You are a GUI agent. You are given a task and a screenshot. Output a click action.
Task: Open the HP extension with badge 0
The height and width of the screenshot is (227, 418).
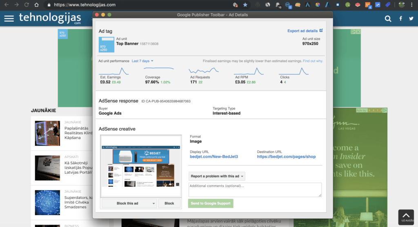click(x=288, y=5)
